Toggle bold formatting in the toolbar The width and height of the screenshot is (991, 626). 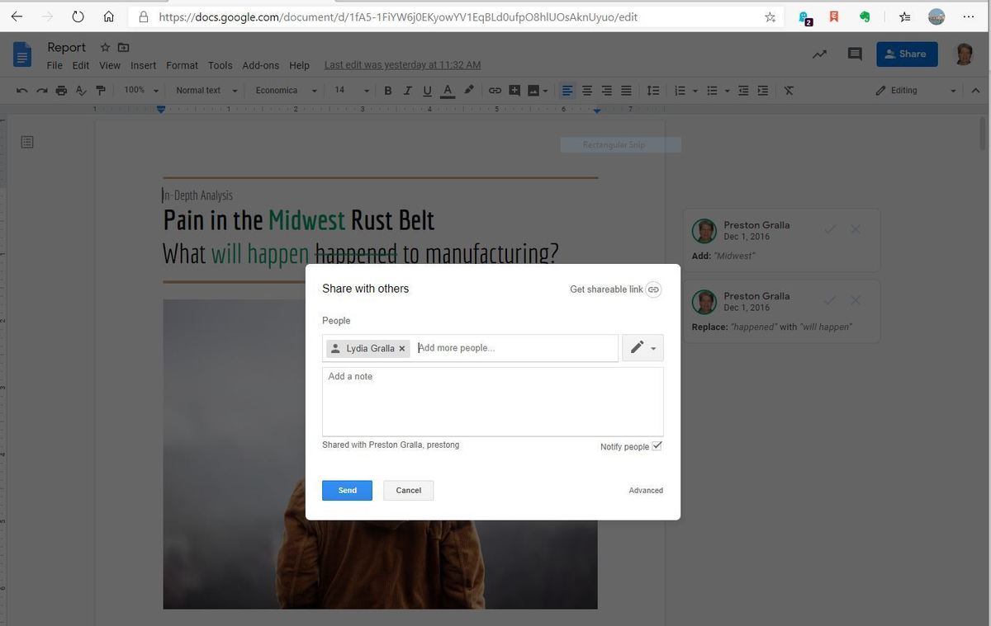(388, 91)
